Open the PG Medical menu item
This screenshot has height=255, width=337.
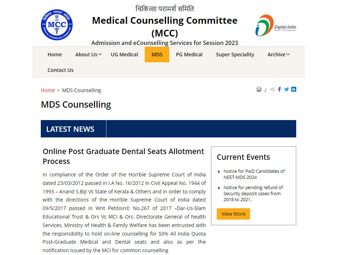point(189,54)
